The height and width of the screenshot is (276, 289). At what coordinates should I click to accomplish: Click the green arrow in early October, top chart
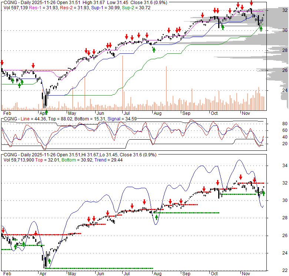(223, 27)
